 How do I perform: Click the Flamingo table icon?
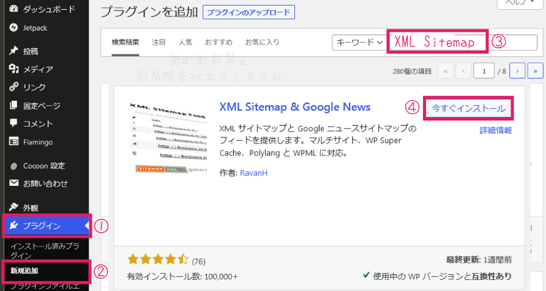coord(13,141)
